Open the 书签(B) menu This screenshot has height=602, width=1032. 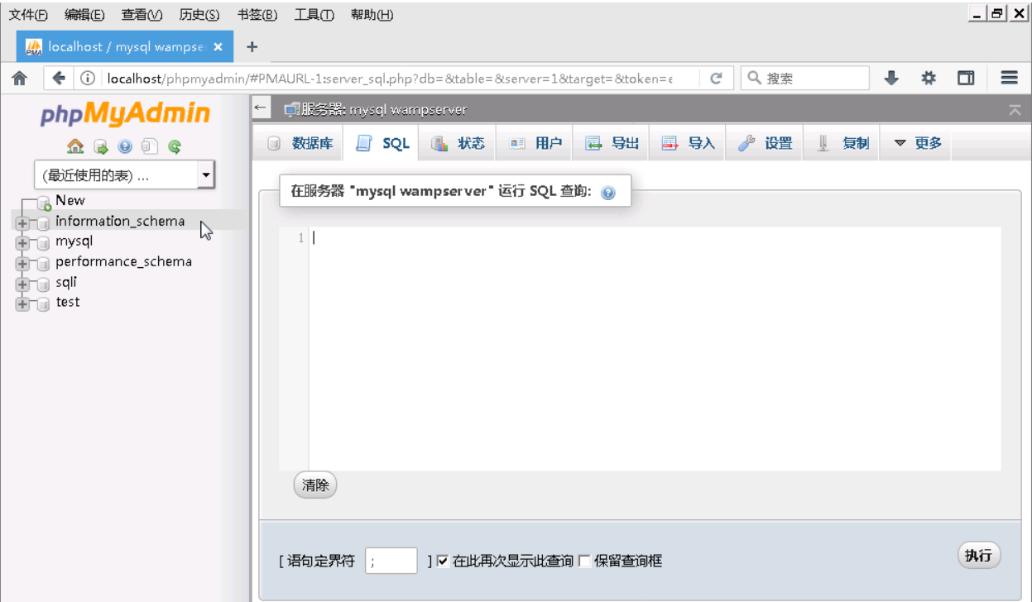tap(257, 15)
